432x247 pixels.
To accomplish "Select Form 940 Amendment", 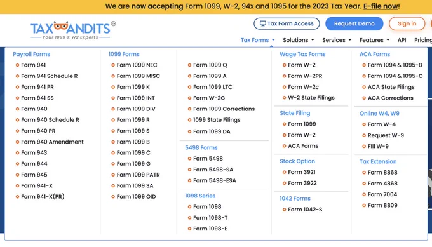I will click(x=52, y=142).
